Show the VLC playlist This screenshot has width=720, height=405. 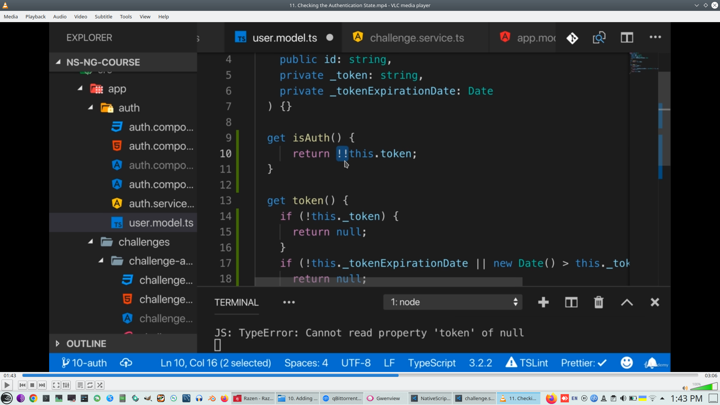(x=80, y=385)
